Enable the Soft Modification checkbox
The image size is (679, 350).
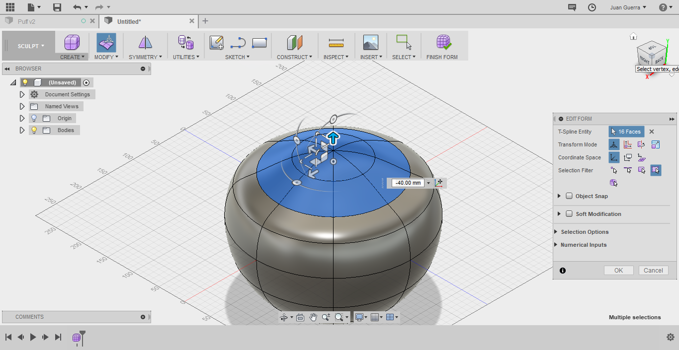569,214
